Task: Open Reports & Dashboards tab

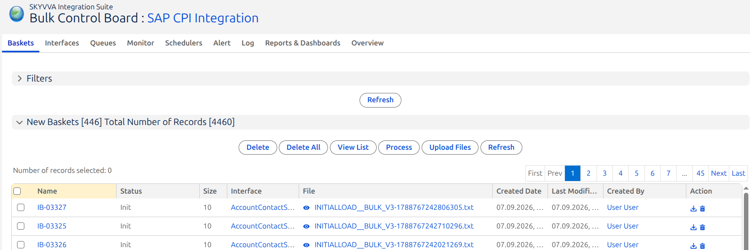Action: pyautogui.click(x=303, y=43)
